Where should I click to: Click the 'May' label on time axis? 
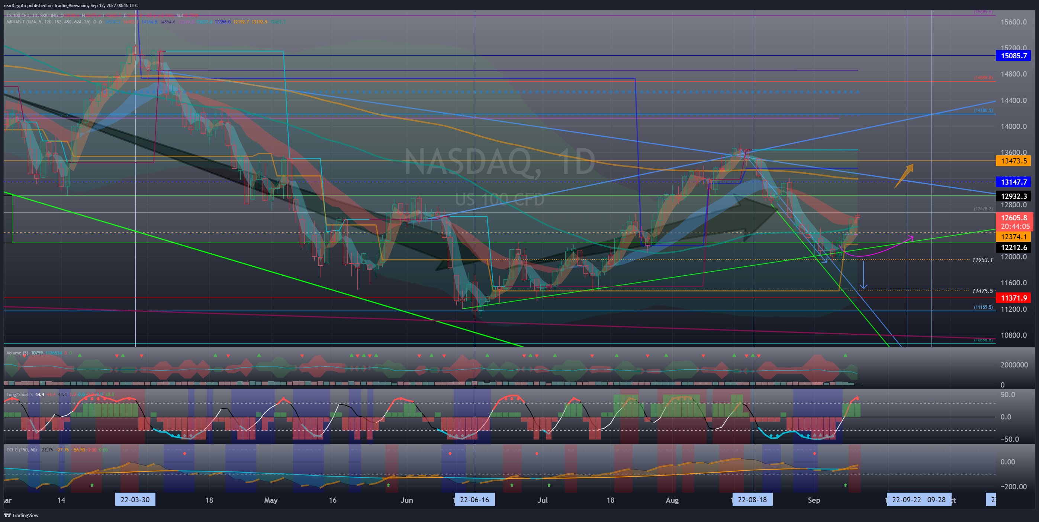[271, 500]
